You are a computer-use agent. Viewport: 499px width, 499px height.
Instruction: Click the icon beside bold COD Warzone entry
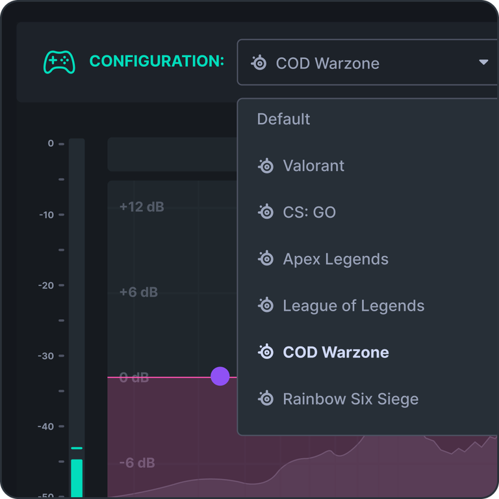pos(266,352)
